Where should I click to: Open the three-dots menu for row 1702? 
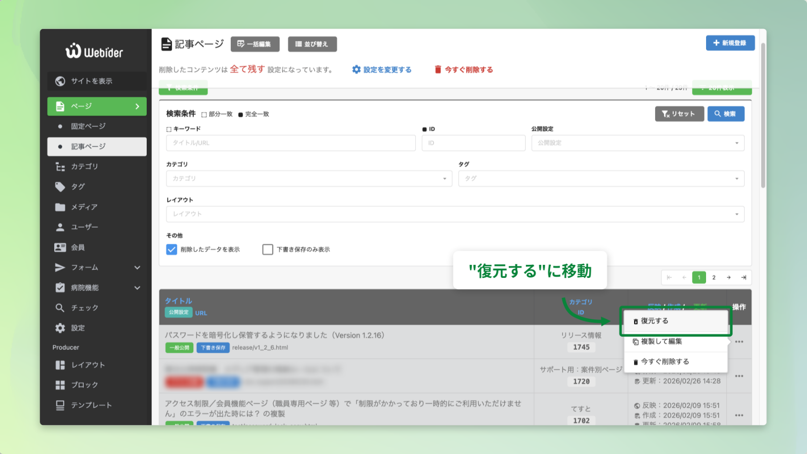739,415
